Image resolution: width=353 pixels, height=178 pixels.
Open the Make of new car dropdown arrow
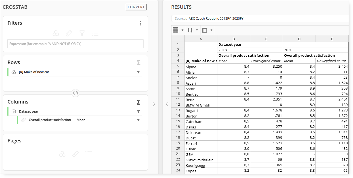pos(138,72)
